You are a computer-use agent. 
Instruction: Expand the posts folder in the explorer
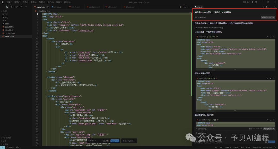click(7, 24)
